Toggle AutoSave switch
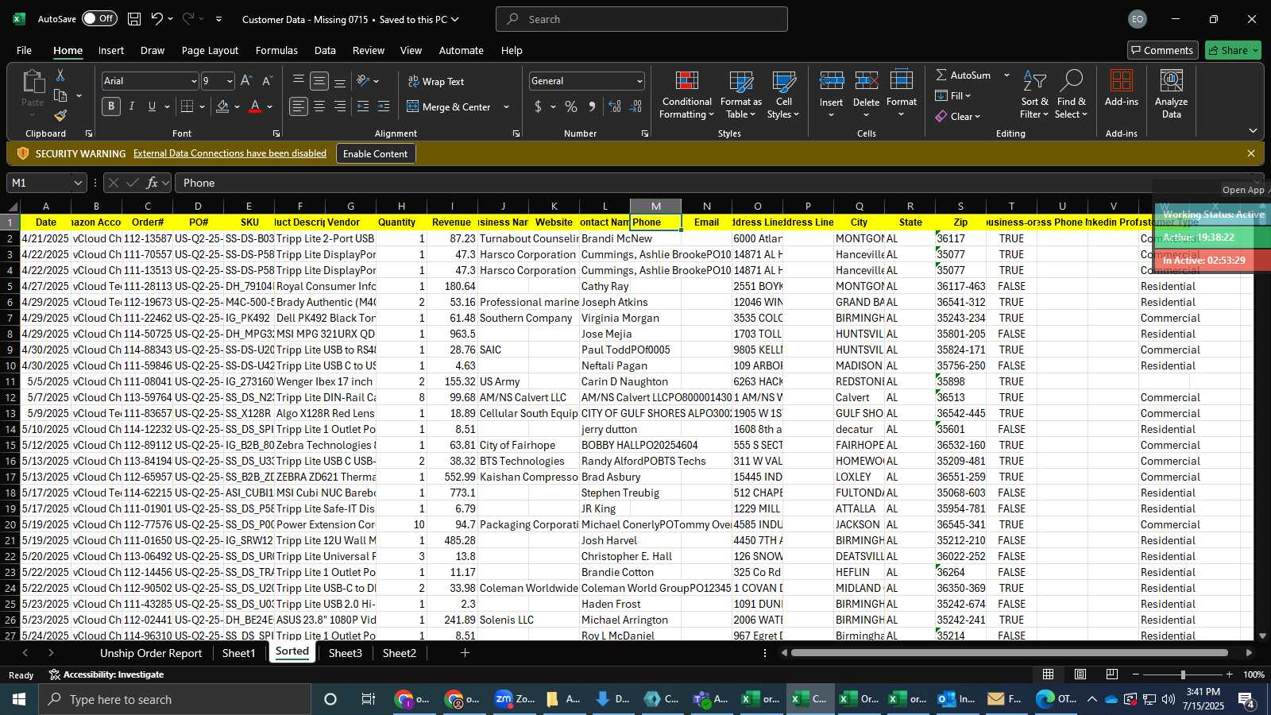The image size is (1271, 715). point(99,19)
